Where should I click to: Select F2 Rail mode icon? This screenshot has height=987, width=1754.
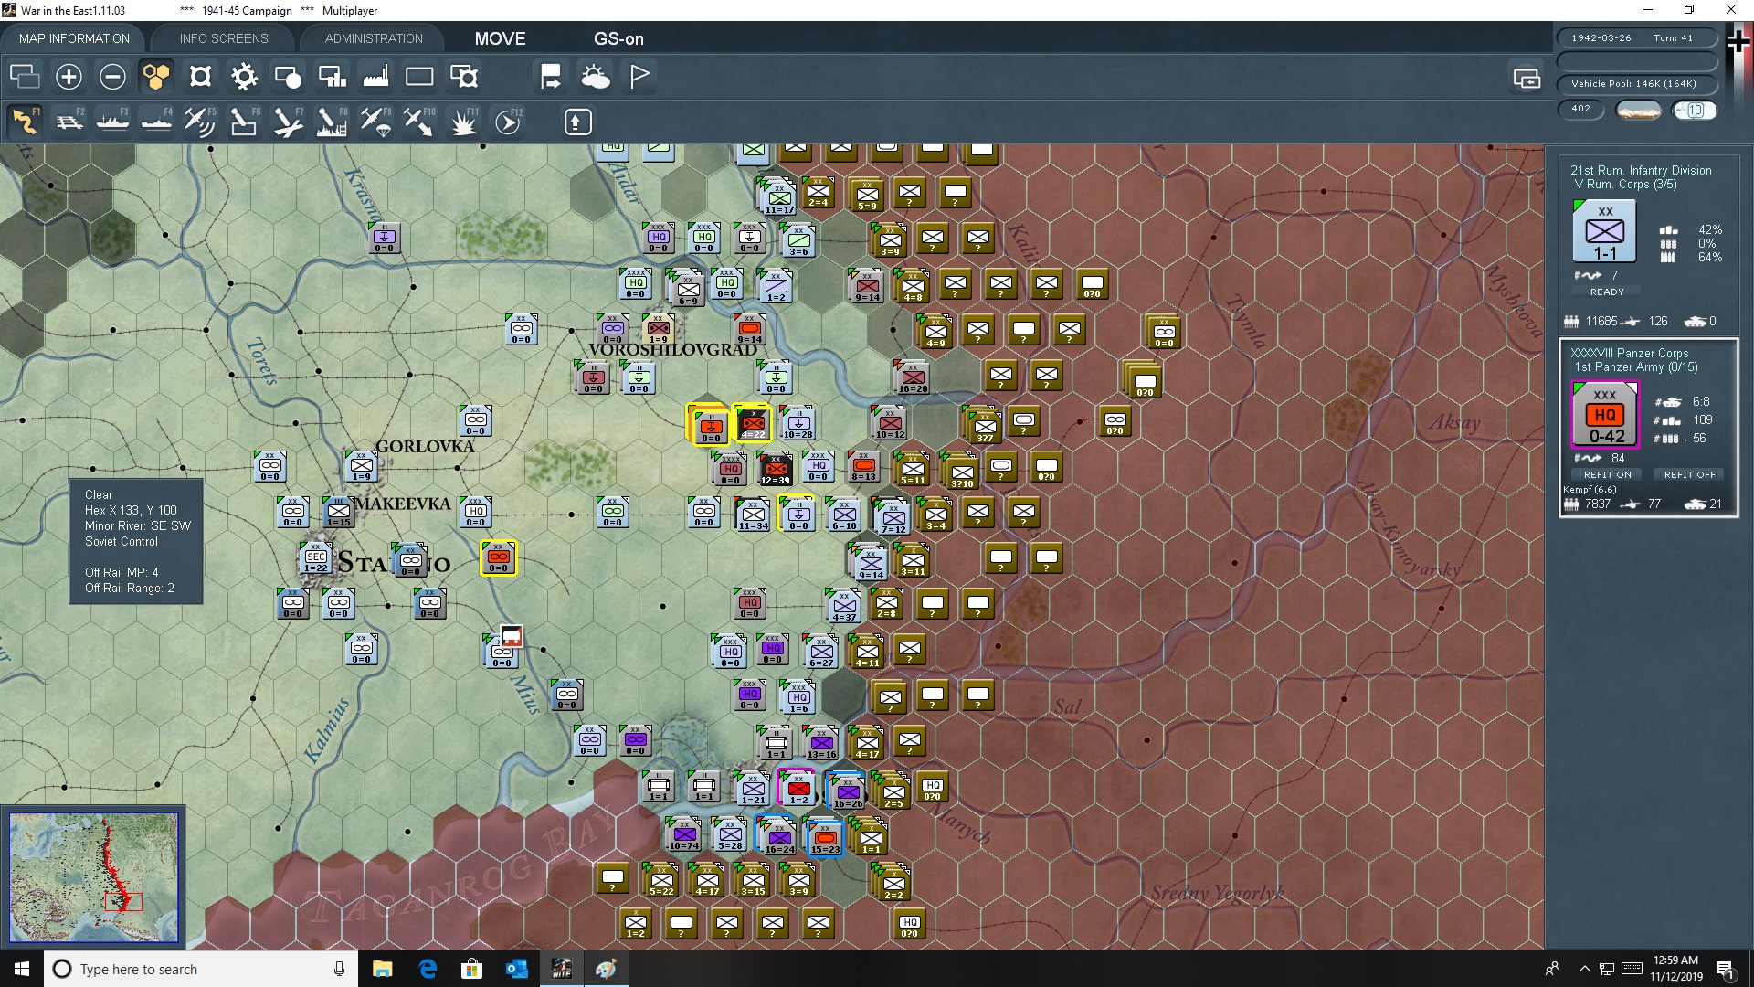click(69, 122)
